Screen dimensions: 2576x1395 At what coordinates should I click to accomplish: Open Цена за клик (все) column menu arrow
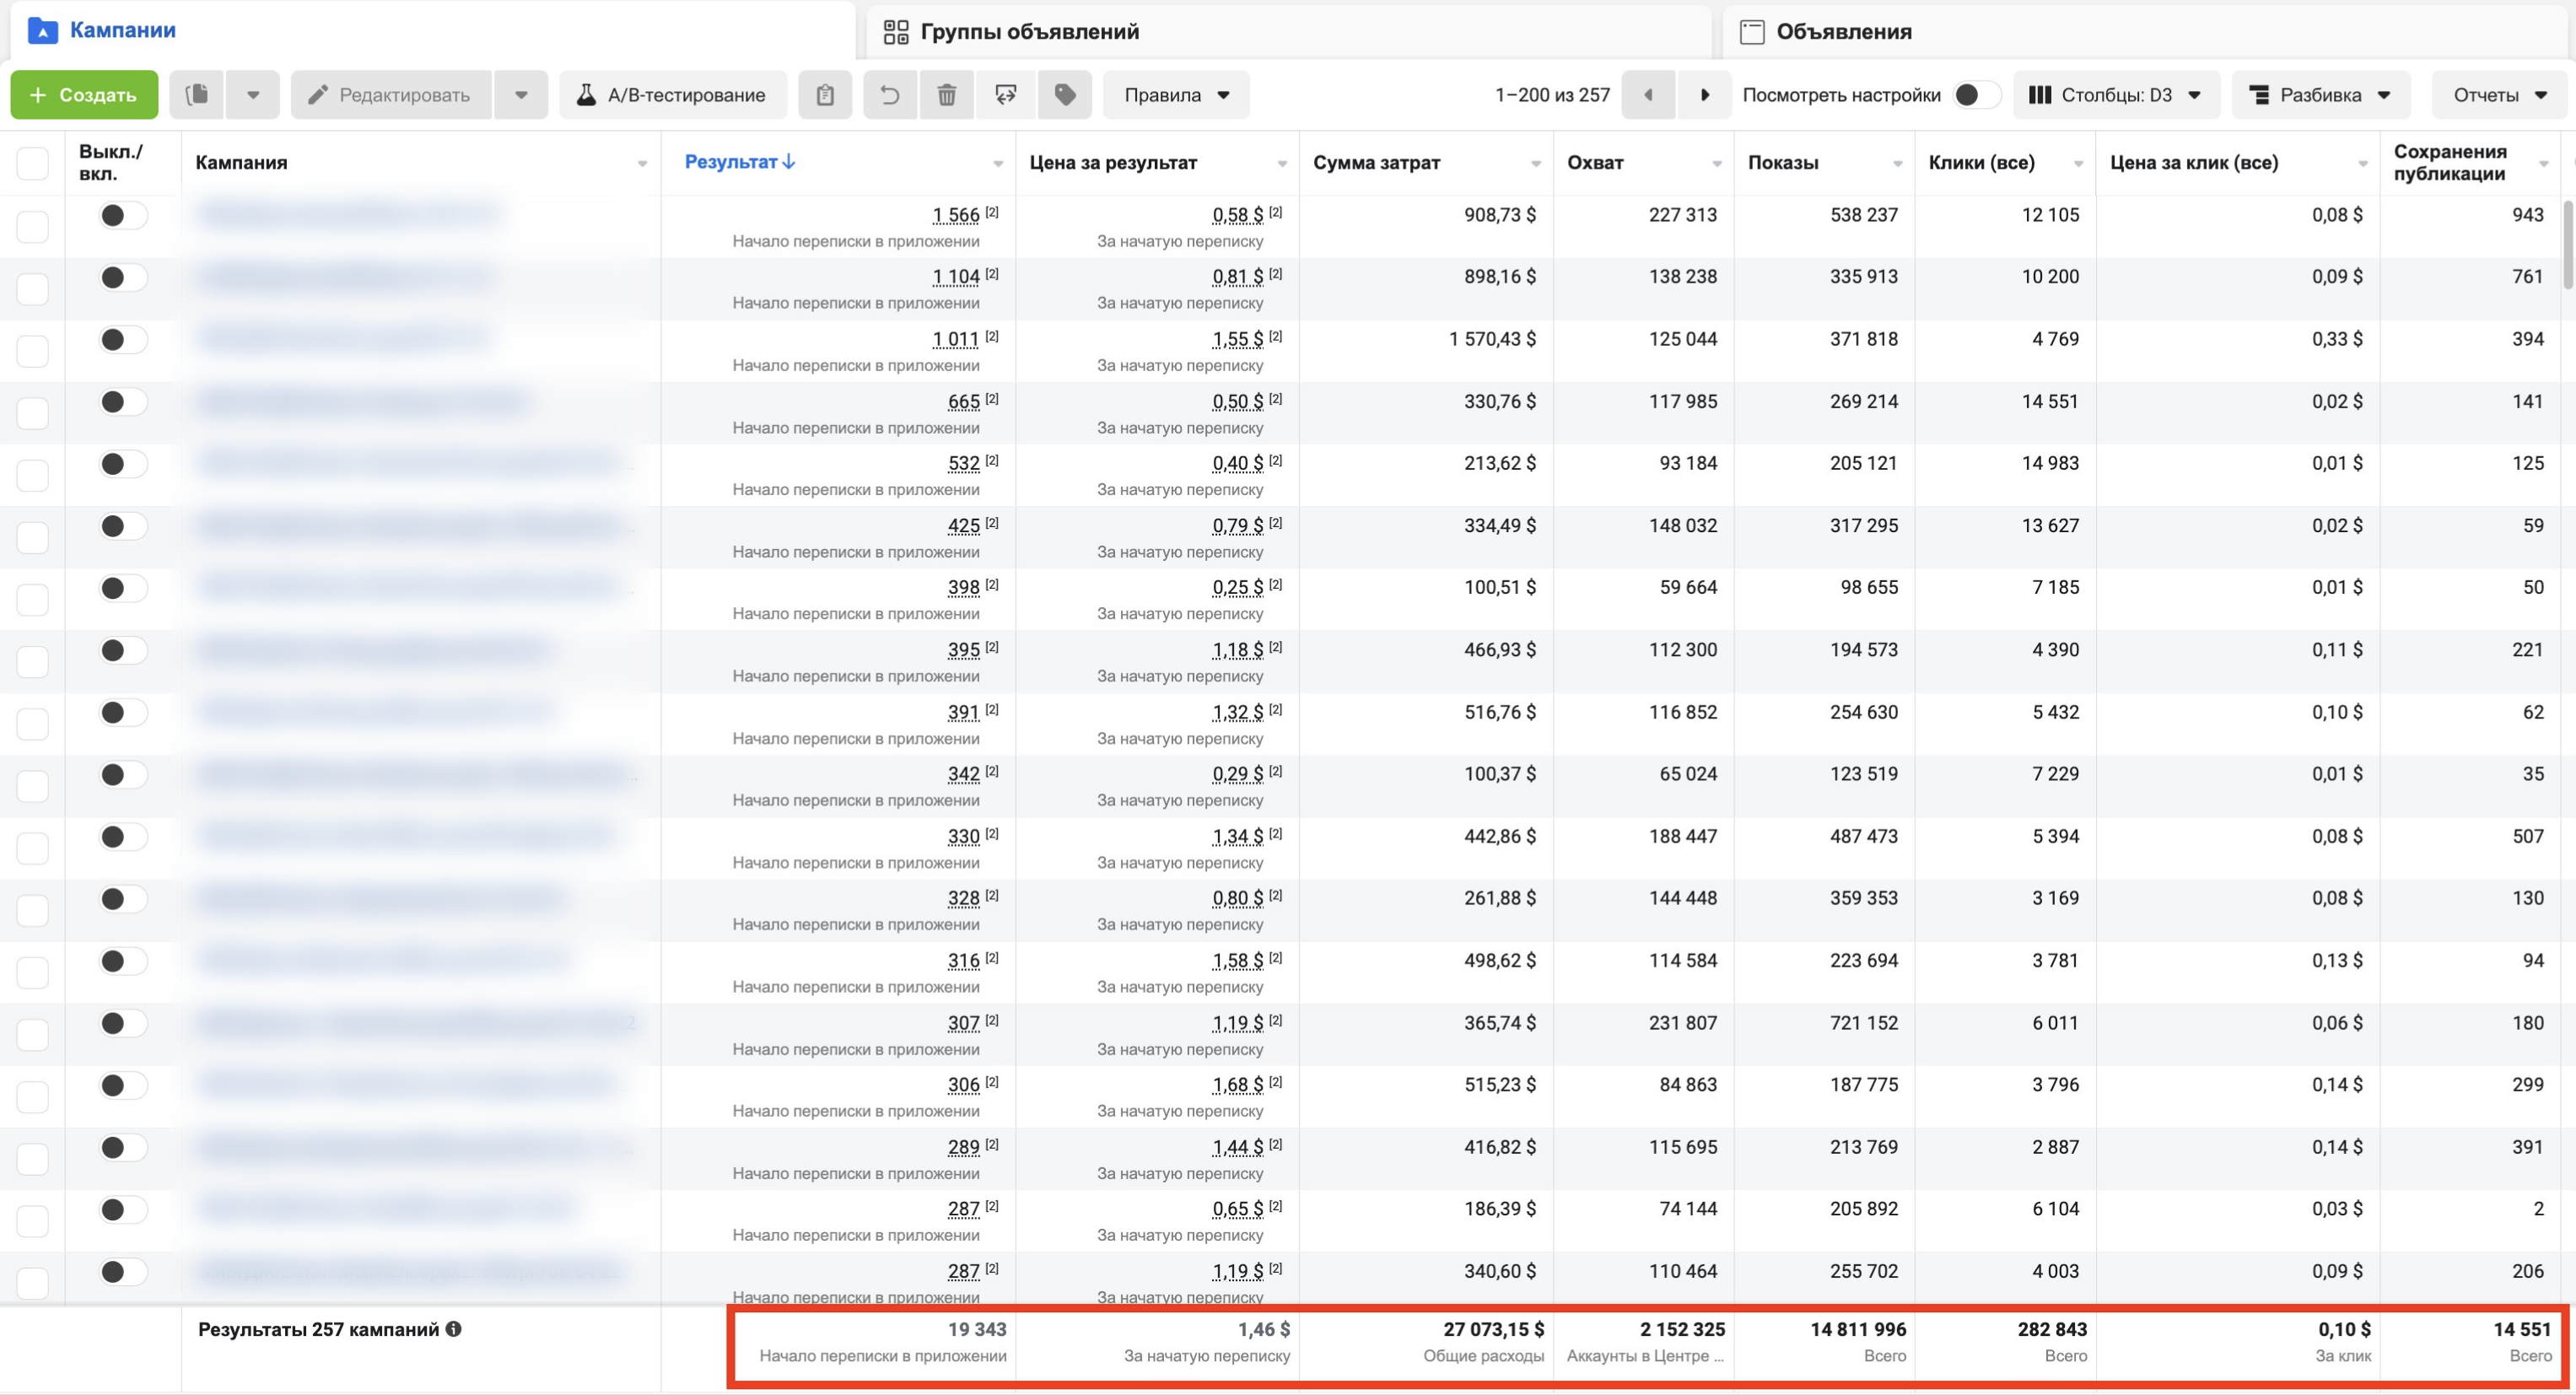(x=2363, y=164)
